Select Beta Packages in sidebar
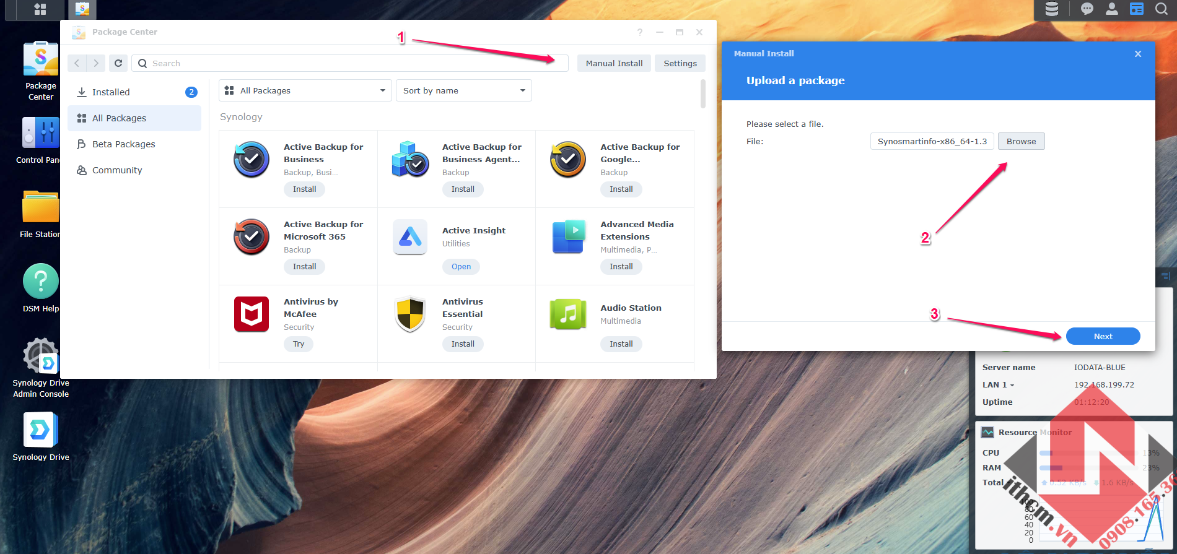This screenshot has height=554, width=1177. tap(134, 144)
